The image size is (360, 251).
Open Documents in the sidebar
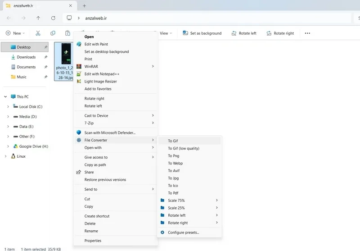(26, 67)
